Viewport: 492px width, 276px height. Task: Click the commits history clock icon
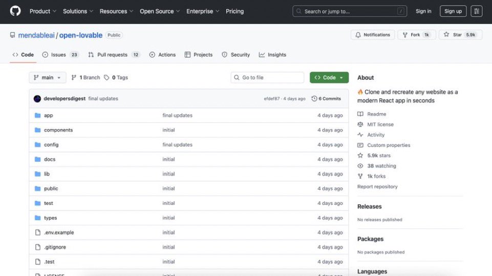pyautogui.click(x=314, y=99)
